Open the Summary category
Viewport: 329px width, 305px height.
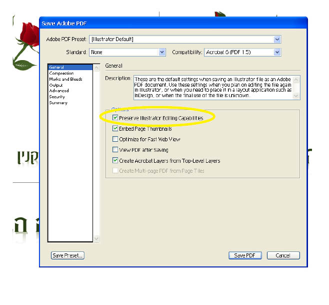[58, 103]
